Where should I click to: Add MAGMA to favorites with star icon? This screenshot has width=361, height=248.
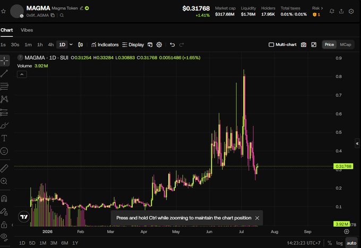[3, 11]
